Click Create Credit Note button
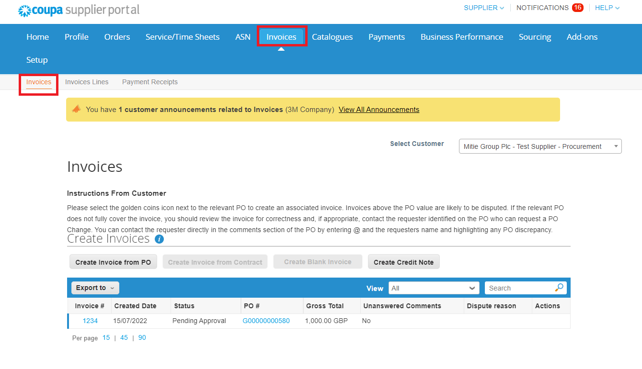The width and height of the screenshot is (642, 369). [x=403, y=262]
